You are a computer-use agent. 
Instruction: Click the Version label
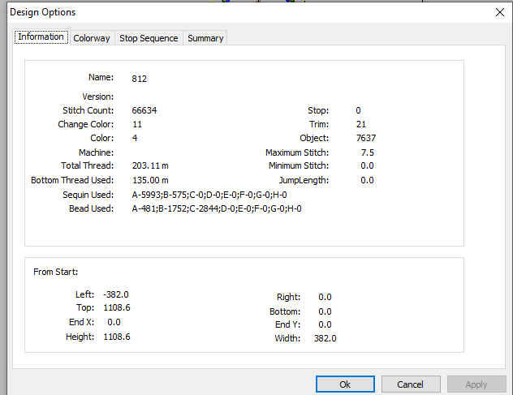[98, 97]
